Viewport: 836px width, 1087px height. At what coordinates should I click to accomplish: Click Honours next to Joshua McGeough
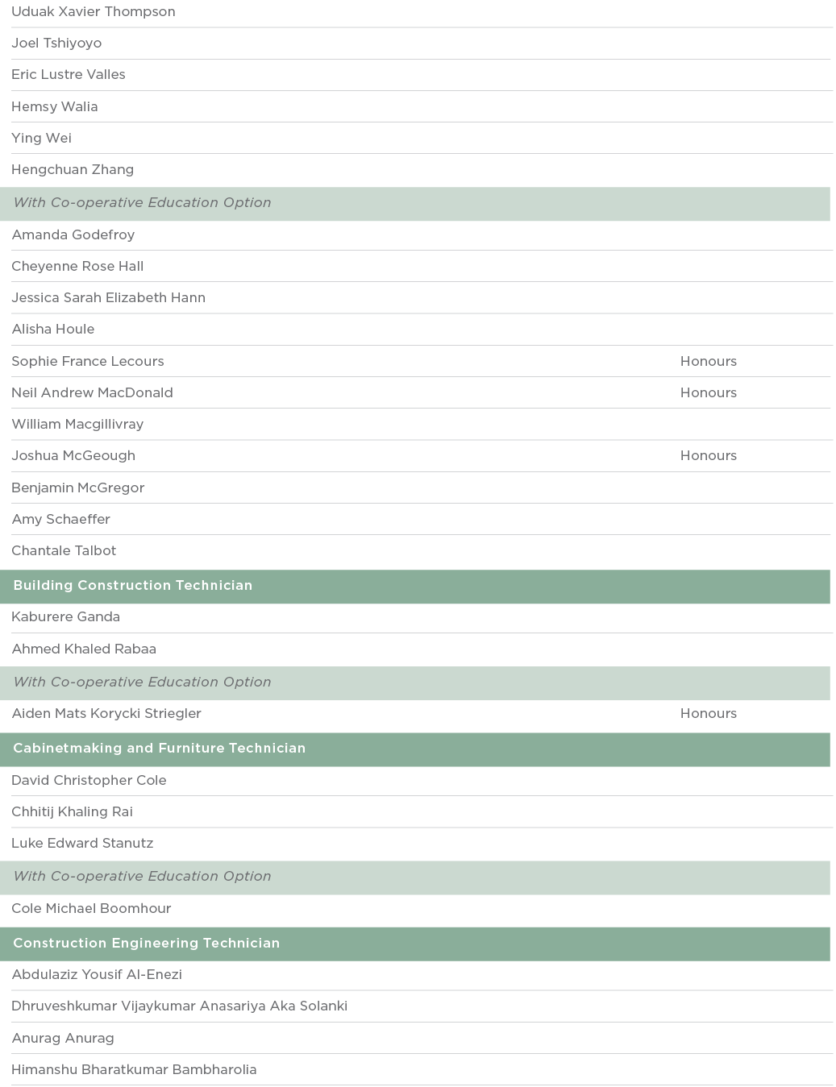[x=708, y=456]
